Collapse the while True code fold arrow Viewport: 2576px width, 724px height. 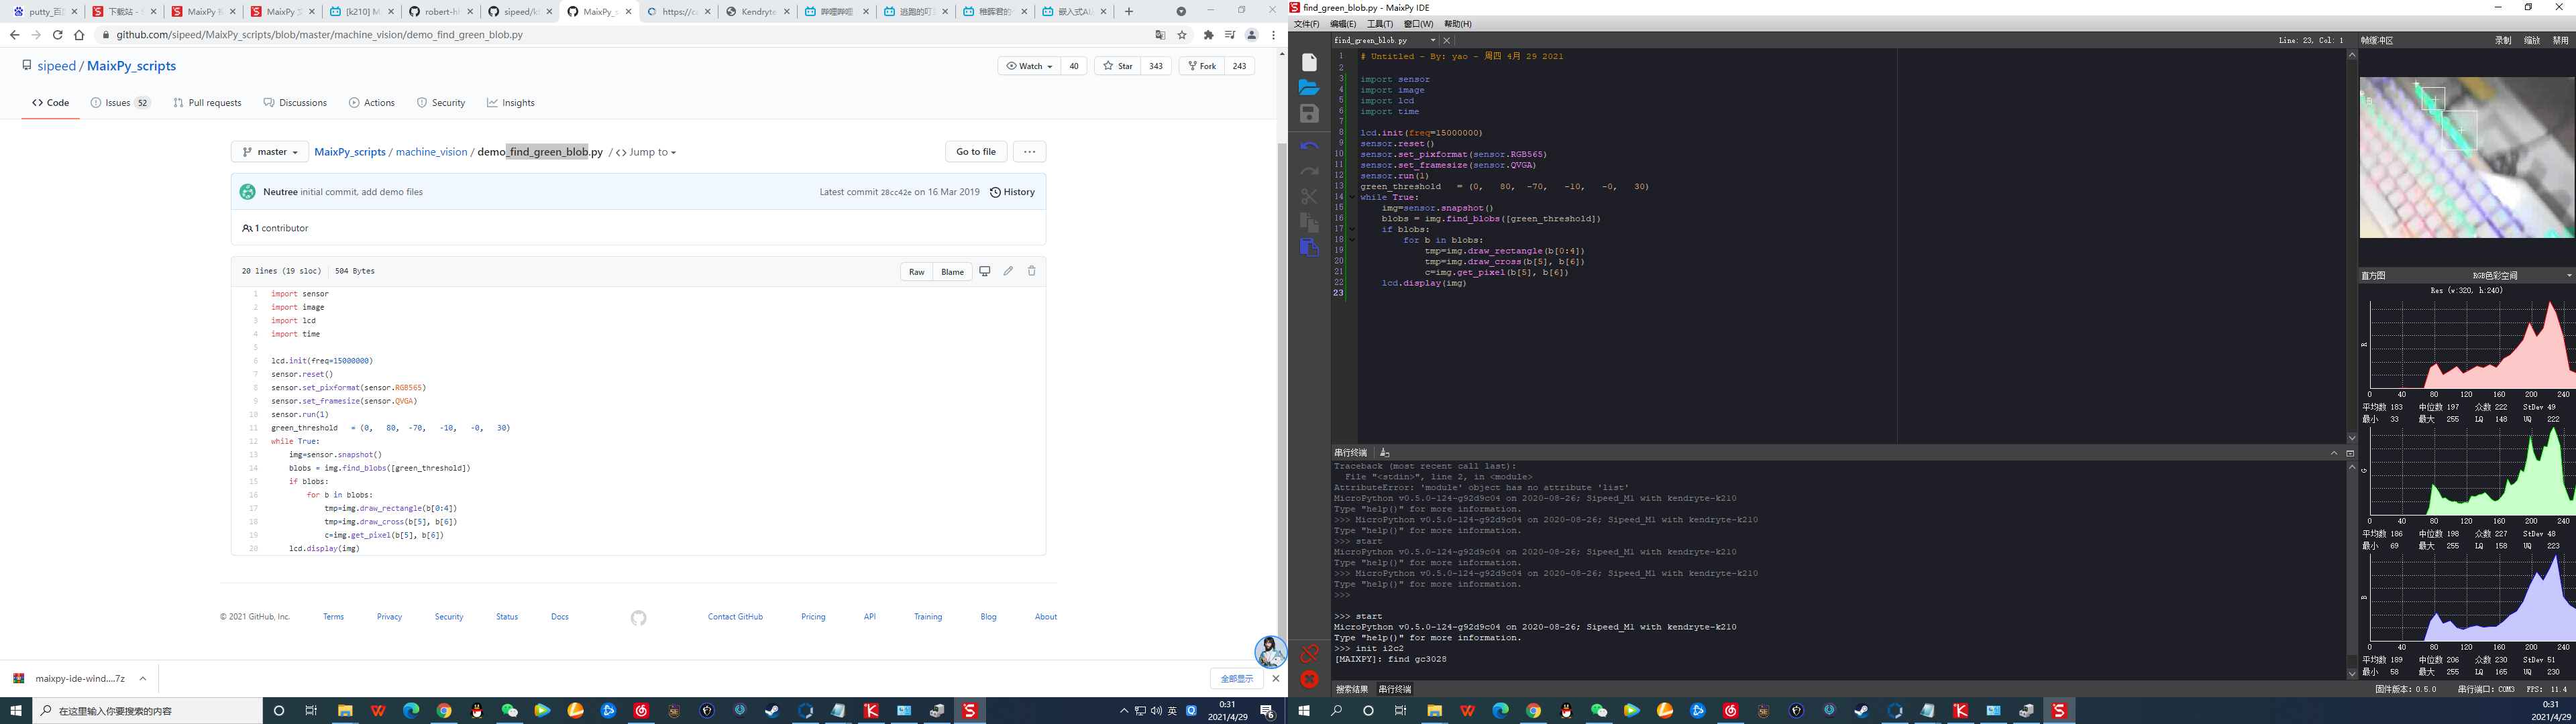[1352, 197]
